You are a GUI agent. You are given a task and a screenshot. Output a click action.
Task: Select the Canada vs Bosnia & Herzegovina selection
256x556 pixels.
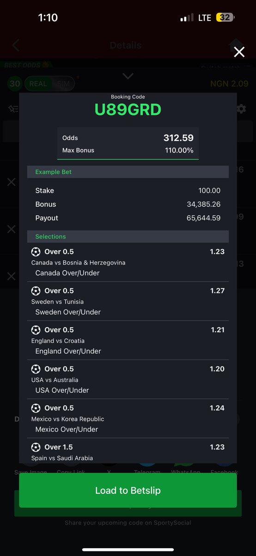tap(128, 262)
